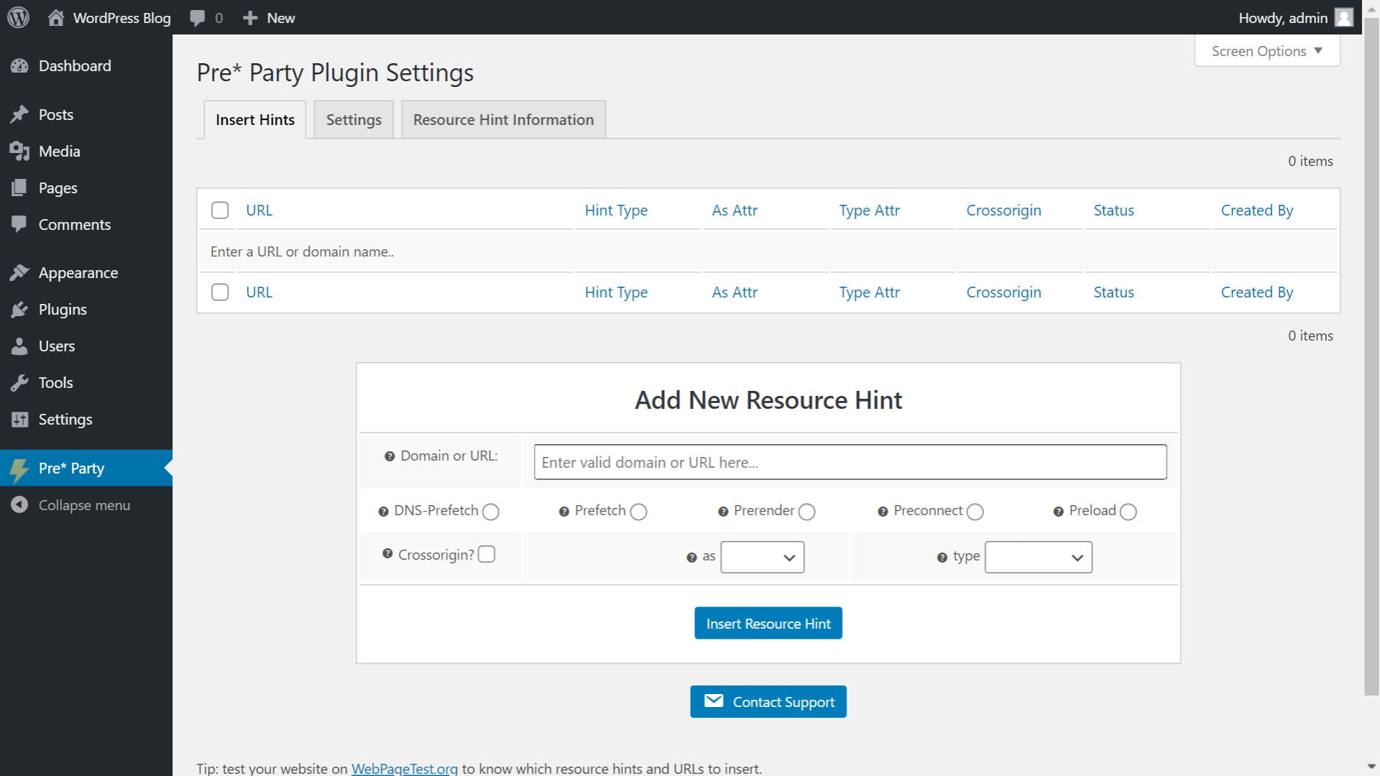Viewport: 1380px width, 776px height.
Task: Switch to the Settings tab
Action: [354, 119]
